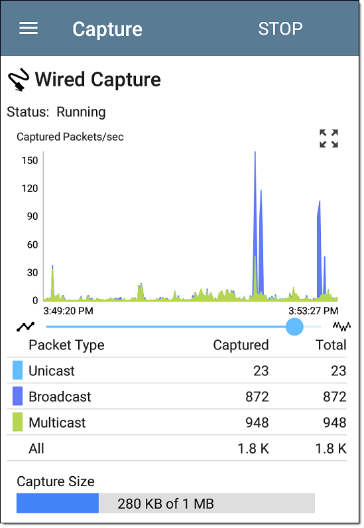Select the Unicast light blue swatch
The image size is (364, 528).
coord(17,370)
